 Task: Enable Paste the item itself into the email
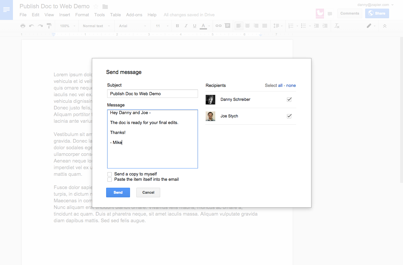109,179
